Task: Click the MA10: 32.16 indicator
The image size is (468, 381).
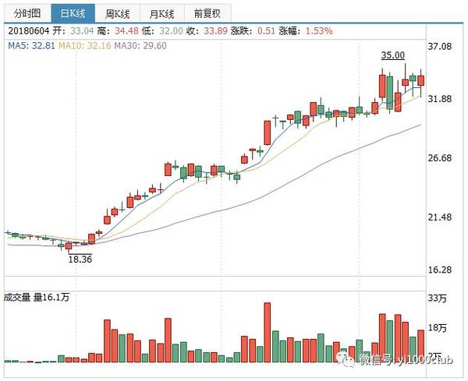Action: pyautogui.click(x=85, y=46)
